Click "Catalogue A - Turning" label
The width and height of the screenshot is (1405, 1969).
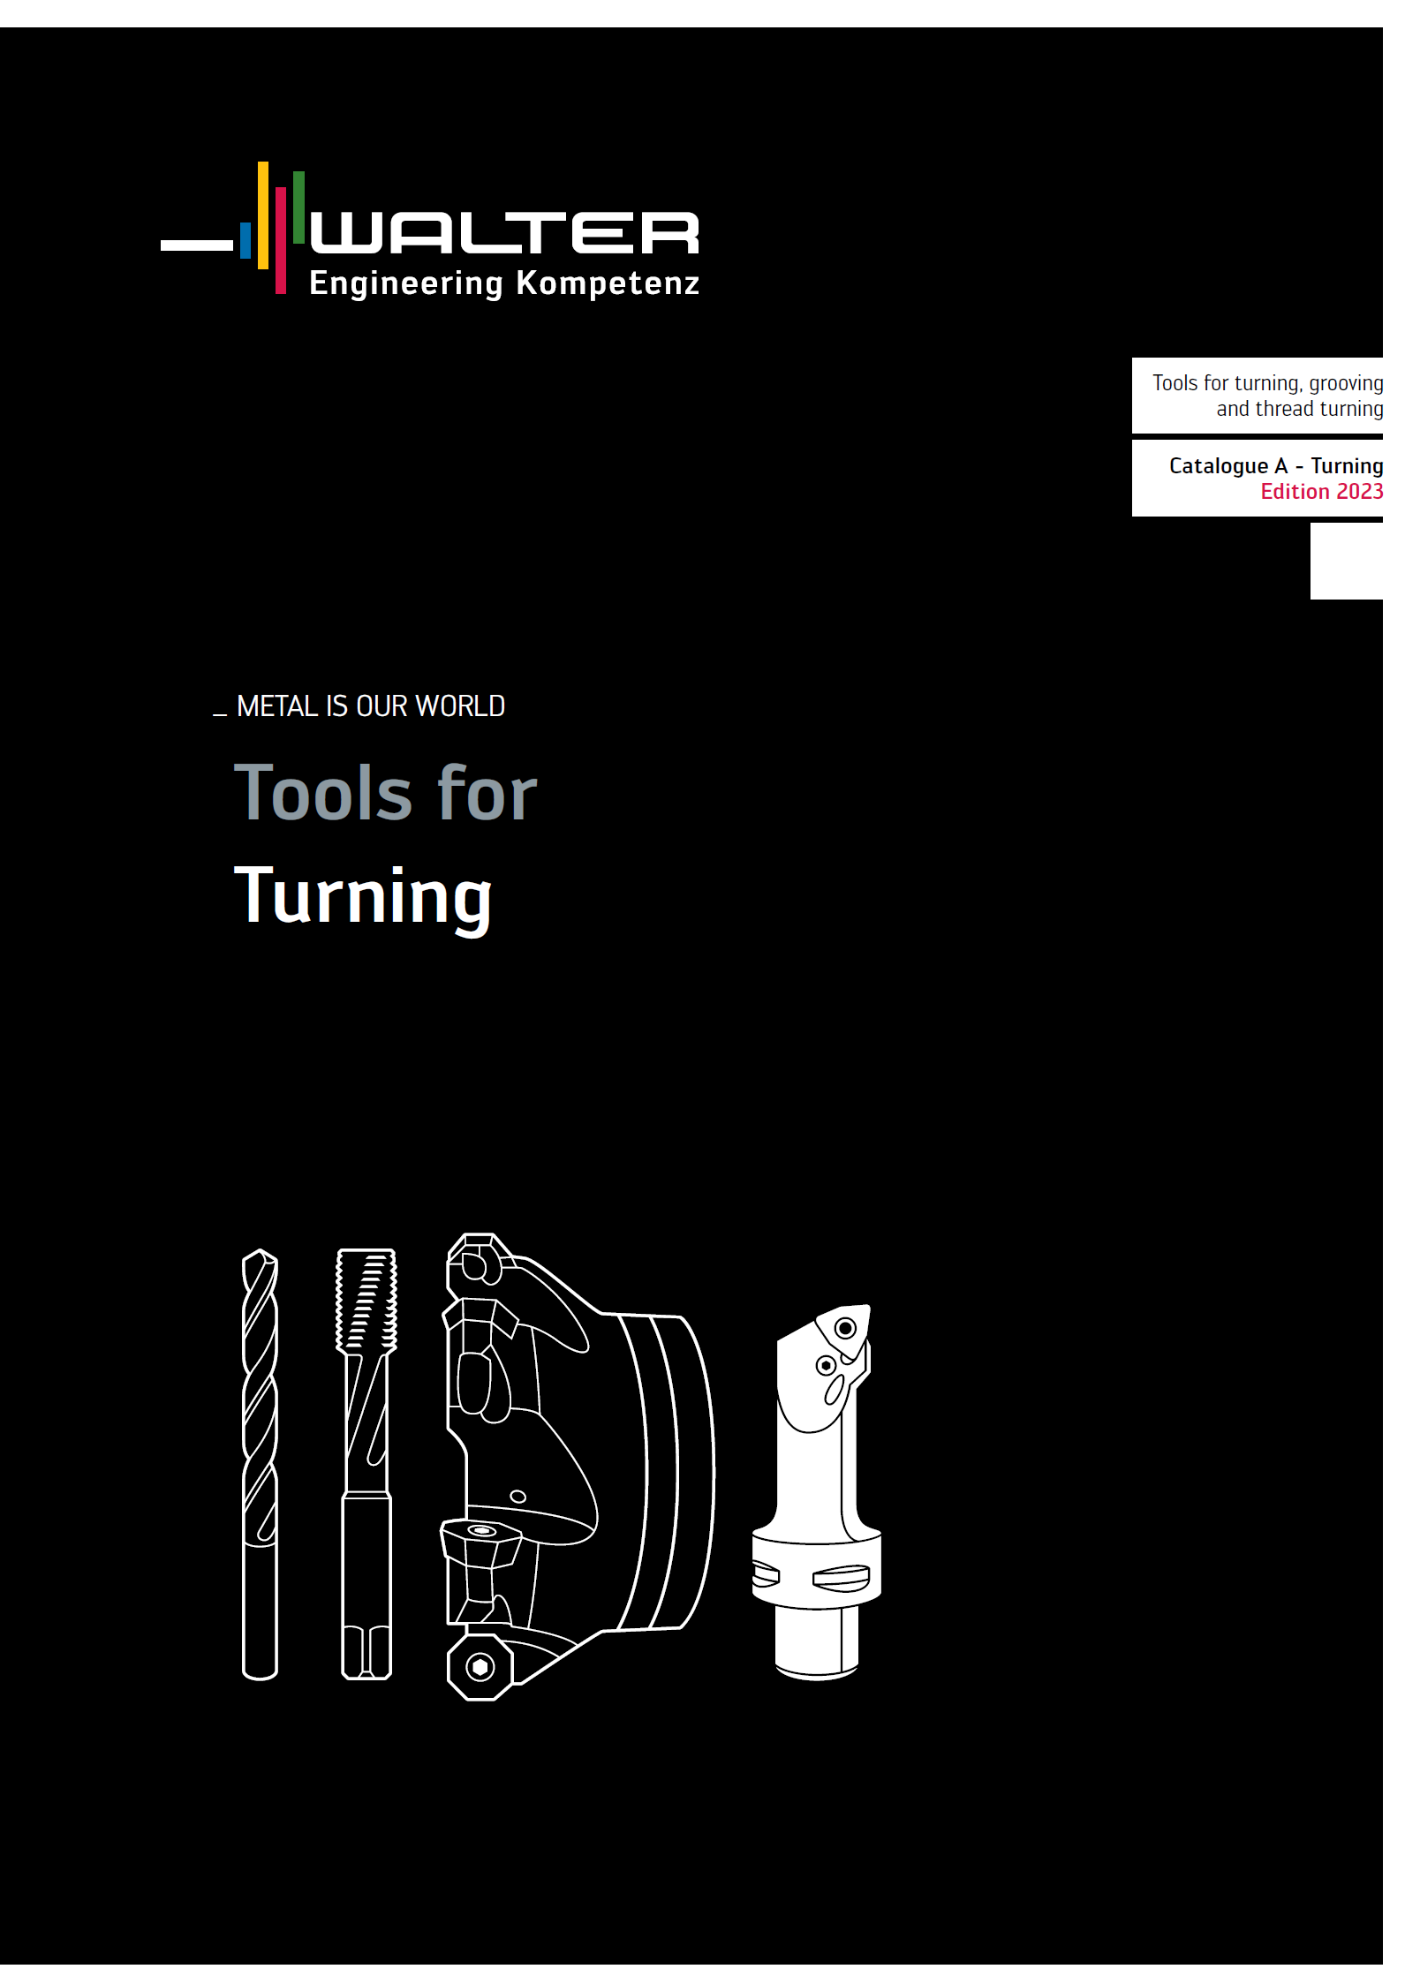click(x=1275, y=465)
